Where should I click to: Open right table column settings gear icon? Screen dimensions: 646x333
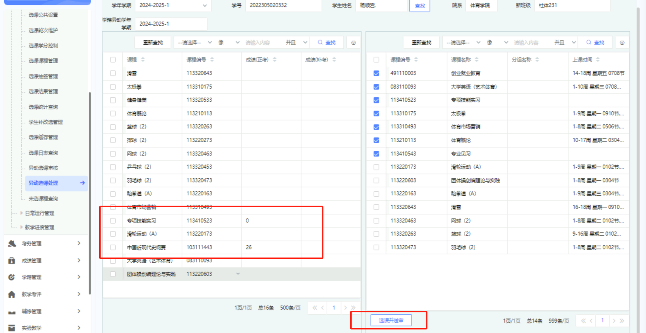coord(622,43)
